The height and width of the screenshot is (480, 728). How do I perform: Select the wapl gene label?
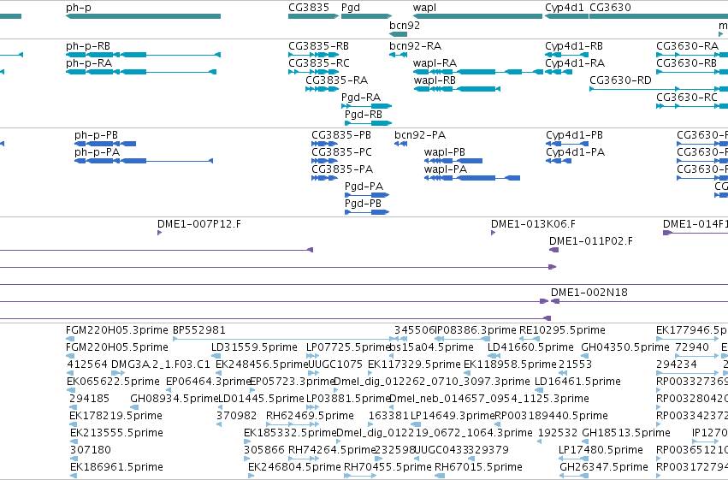(424, 8)
